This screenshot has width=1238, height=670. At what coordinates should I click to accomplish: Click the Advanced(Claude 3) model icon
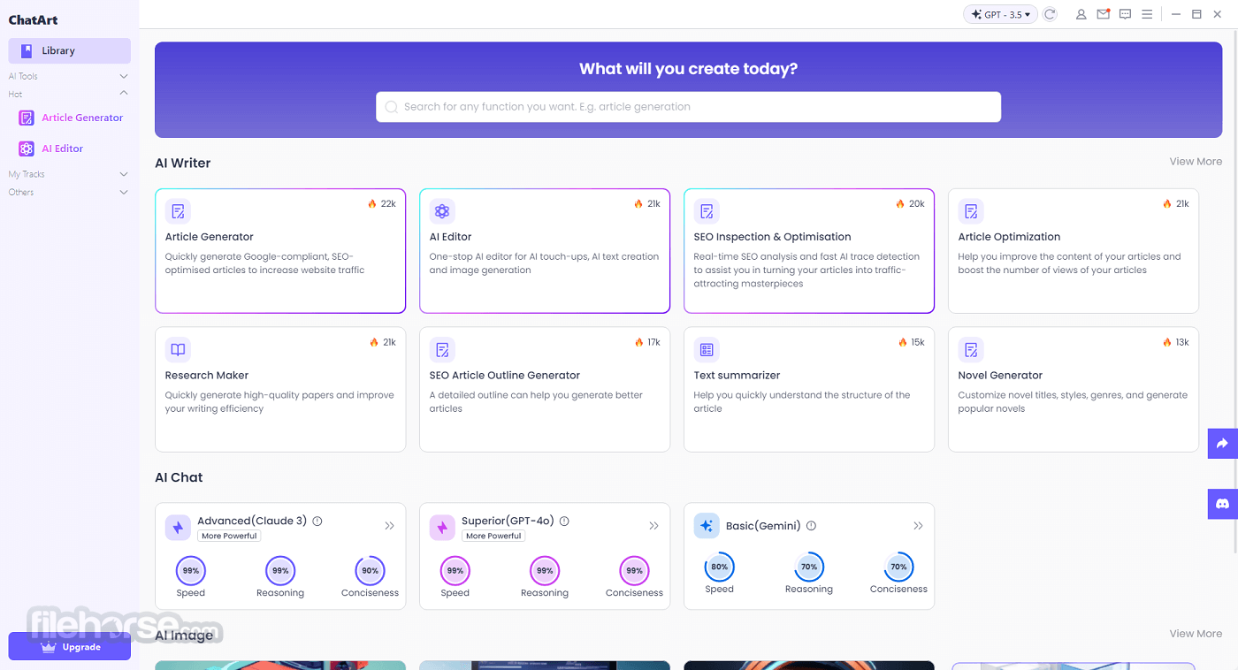[178, 528]
